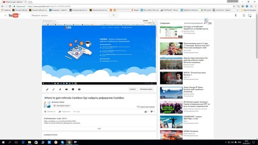Click the Менеджер видео button
Viewport: 258px width, 145px height.
click(146, 89)
